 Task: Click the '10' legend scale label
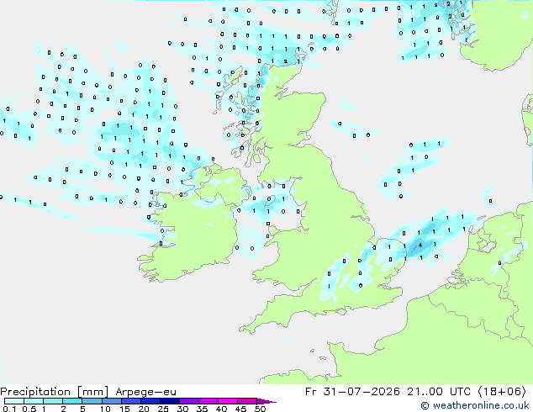pyautogui.click(x=105, y=409)
